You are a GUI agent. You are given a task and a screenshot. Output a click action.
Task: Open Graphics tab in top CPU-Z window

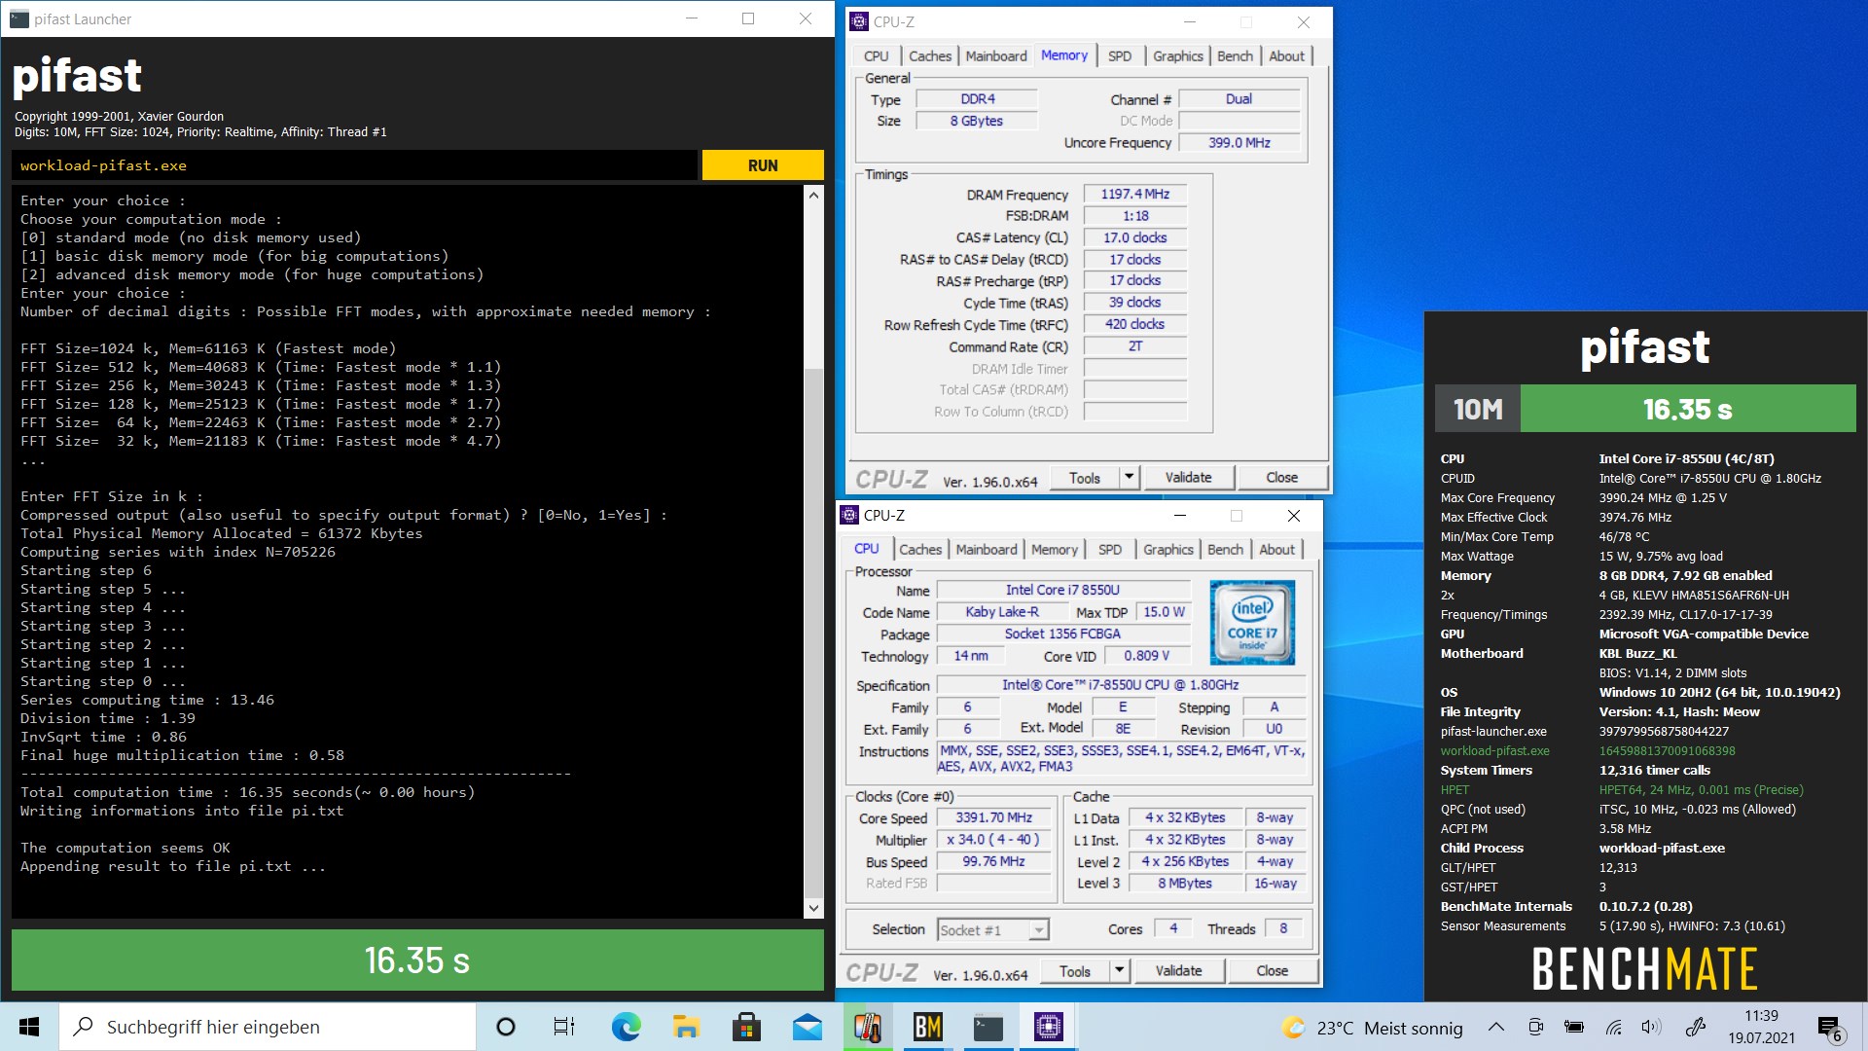[1177, 56]
